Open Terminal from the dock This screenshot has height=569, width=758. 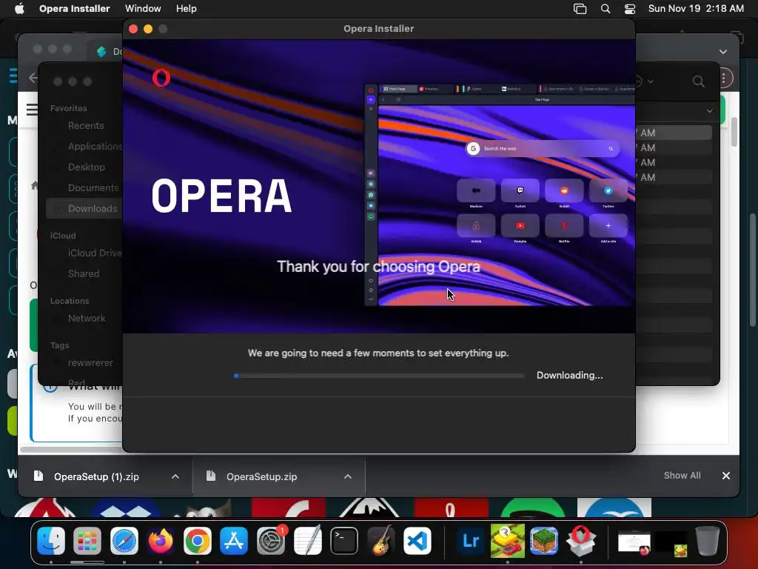(343, 540)
